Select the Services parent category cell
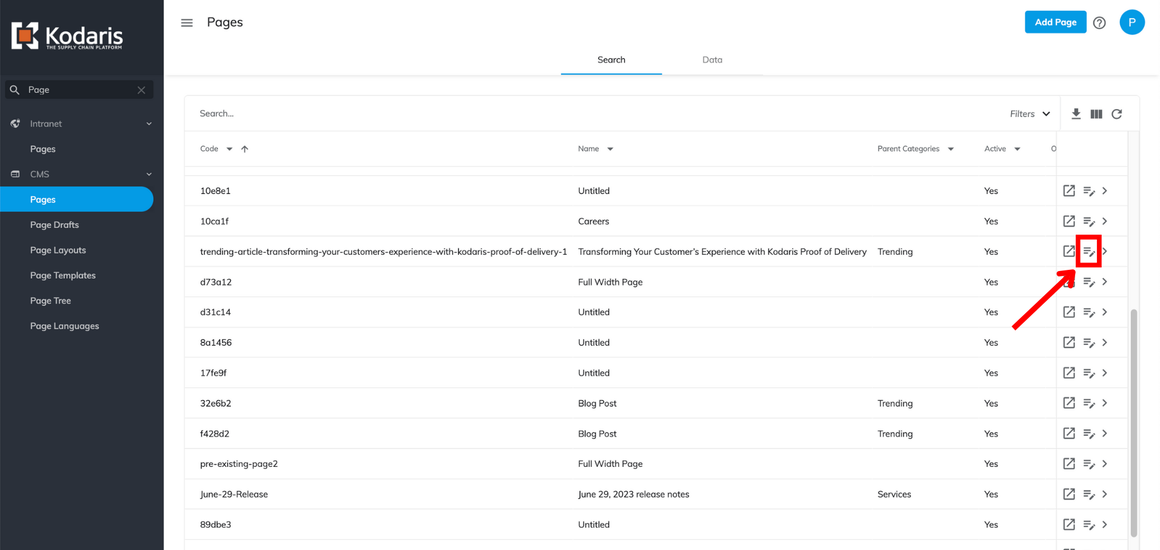1160x550 pixels. coord(894,494)
